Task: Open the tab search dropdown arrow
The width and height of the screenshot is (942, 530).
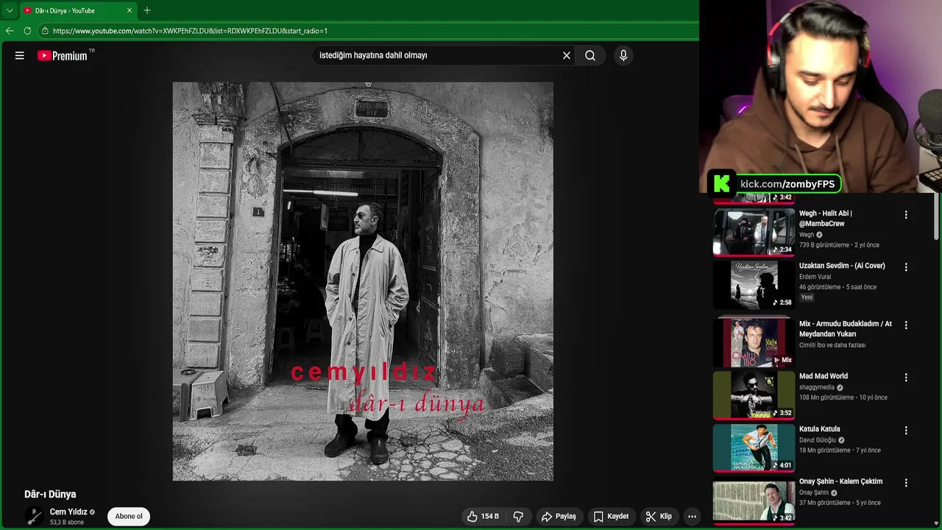Action: (x=10, y=10)
